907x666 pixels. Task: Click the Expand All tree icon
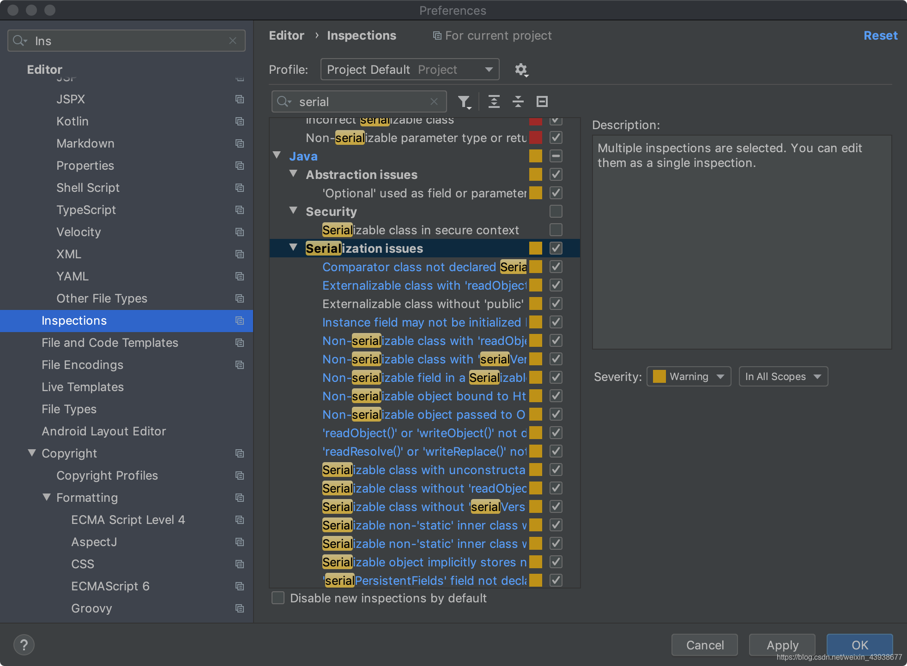[x=494, y=101]
